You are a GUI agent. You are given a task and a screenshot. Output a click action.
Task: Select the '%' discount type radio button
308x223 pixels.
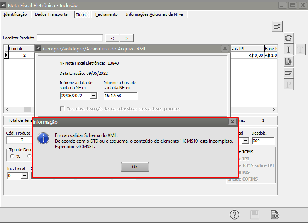(12, 156)
